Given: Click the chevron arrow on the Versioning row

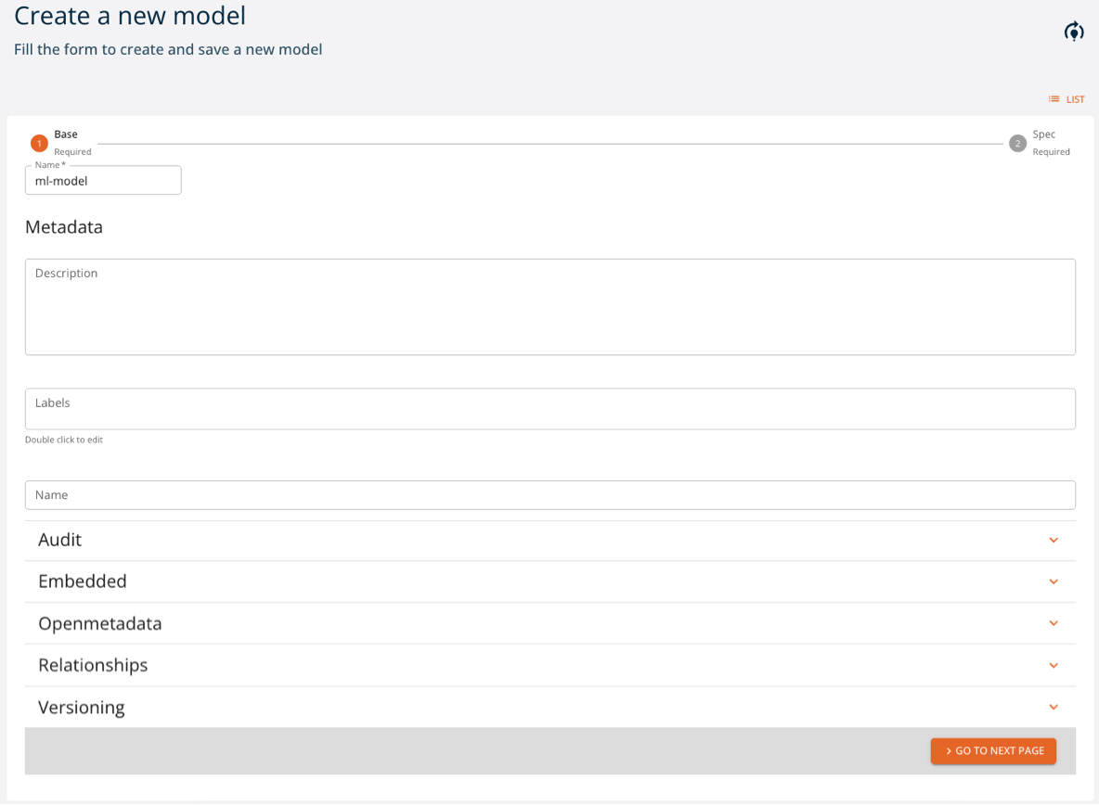Looking at the screenshot, I should pos(1054,707).
